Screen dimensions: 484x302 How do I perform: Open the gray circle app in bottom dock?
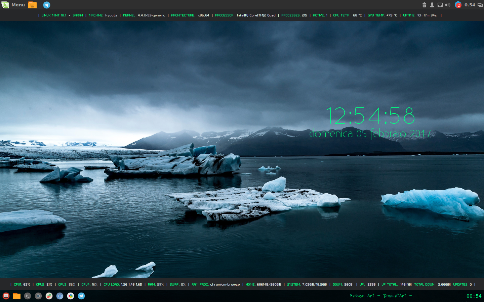(x=38, y=296)
